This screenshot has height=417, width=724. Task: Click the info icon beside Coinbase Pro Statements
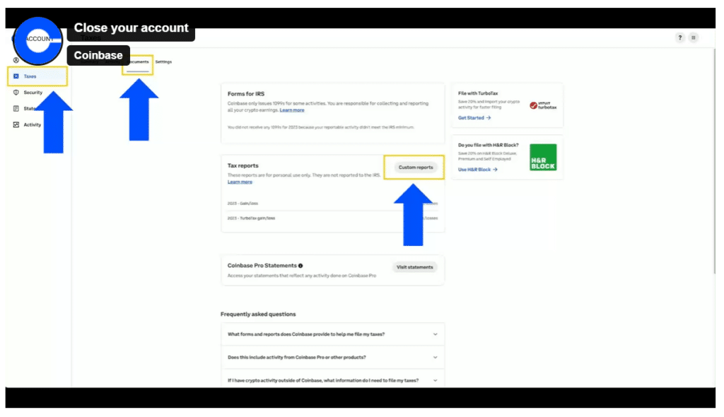click(300, 266)
